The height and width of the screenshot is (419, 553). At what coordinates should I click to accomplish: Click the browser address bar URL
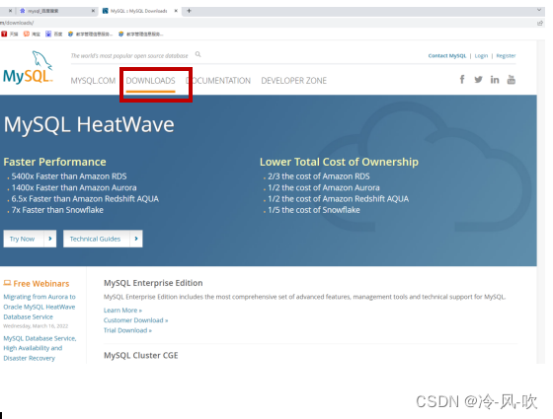[17, 23]
